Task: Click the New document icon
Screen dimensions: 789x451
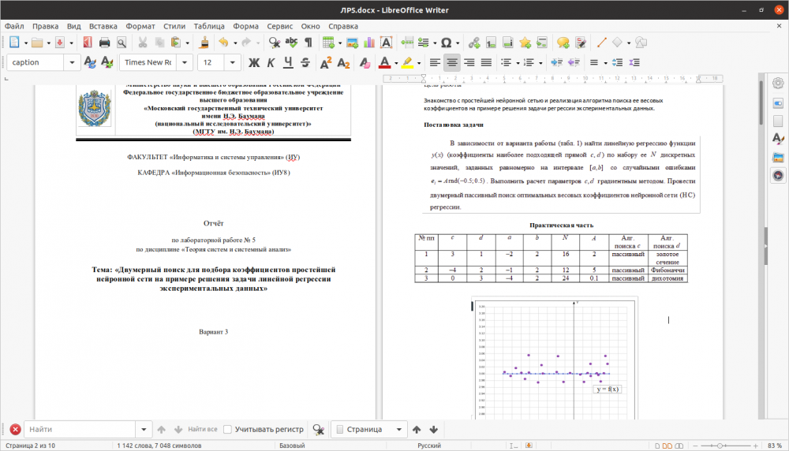Action: [x=14, y=43]
